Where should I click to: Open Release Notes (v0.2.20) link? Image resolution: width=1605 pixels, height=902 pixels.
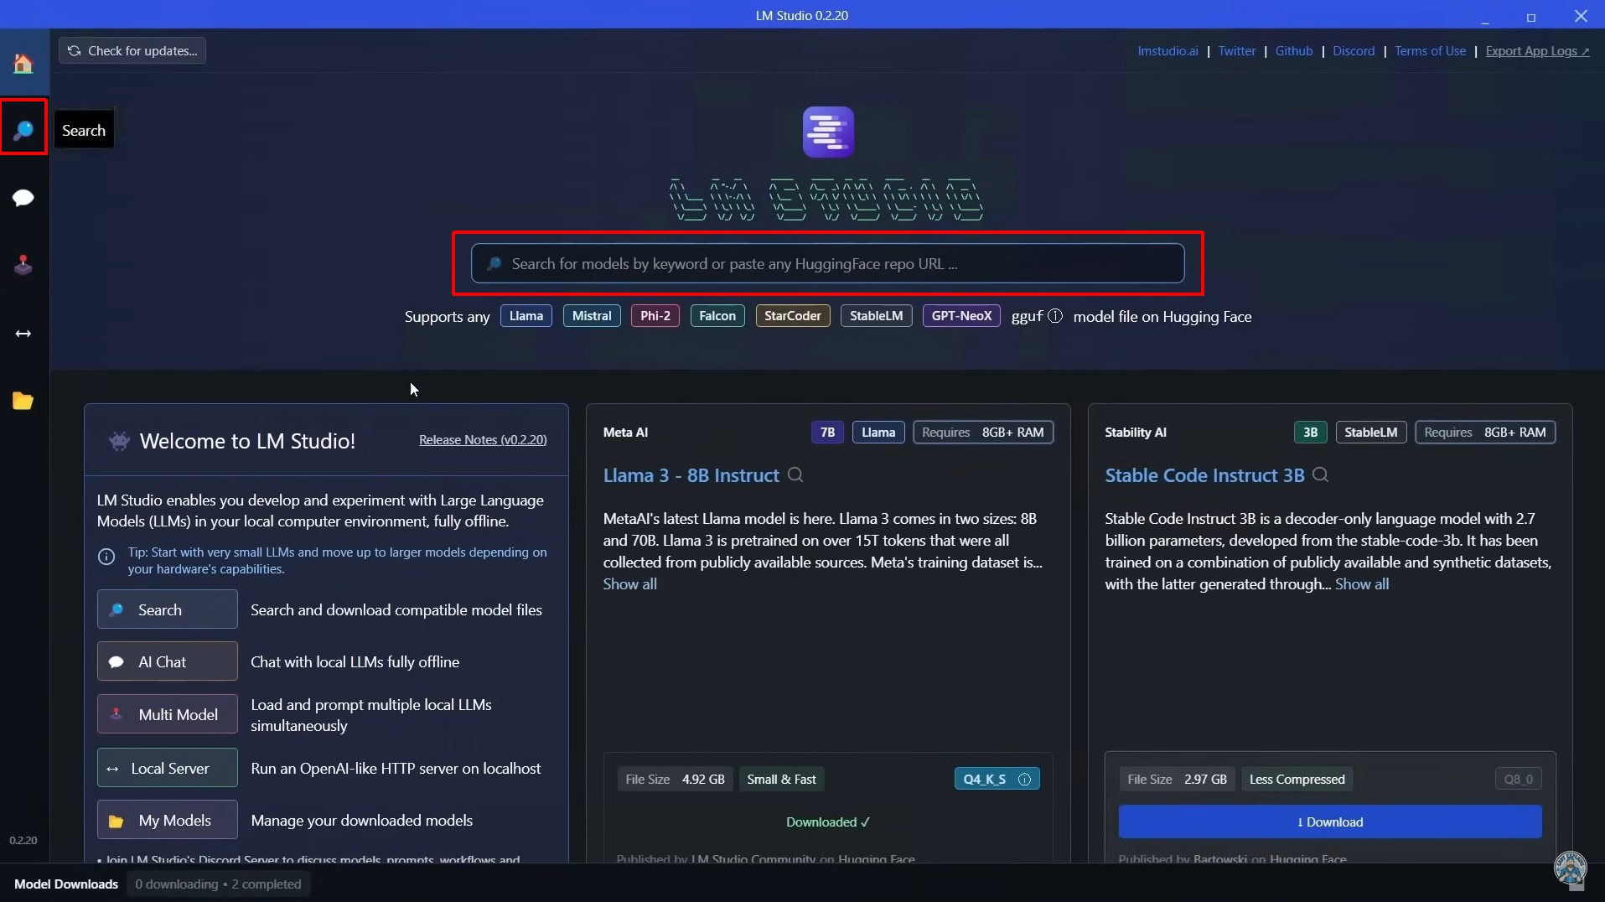483,440
